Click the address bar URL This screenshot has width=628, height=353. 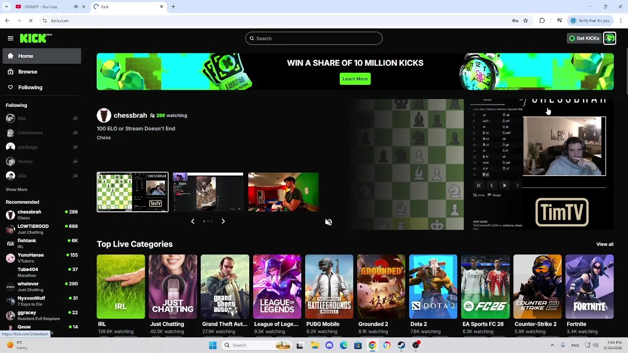pos(60,21)
